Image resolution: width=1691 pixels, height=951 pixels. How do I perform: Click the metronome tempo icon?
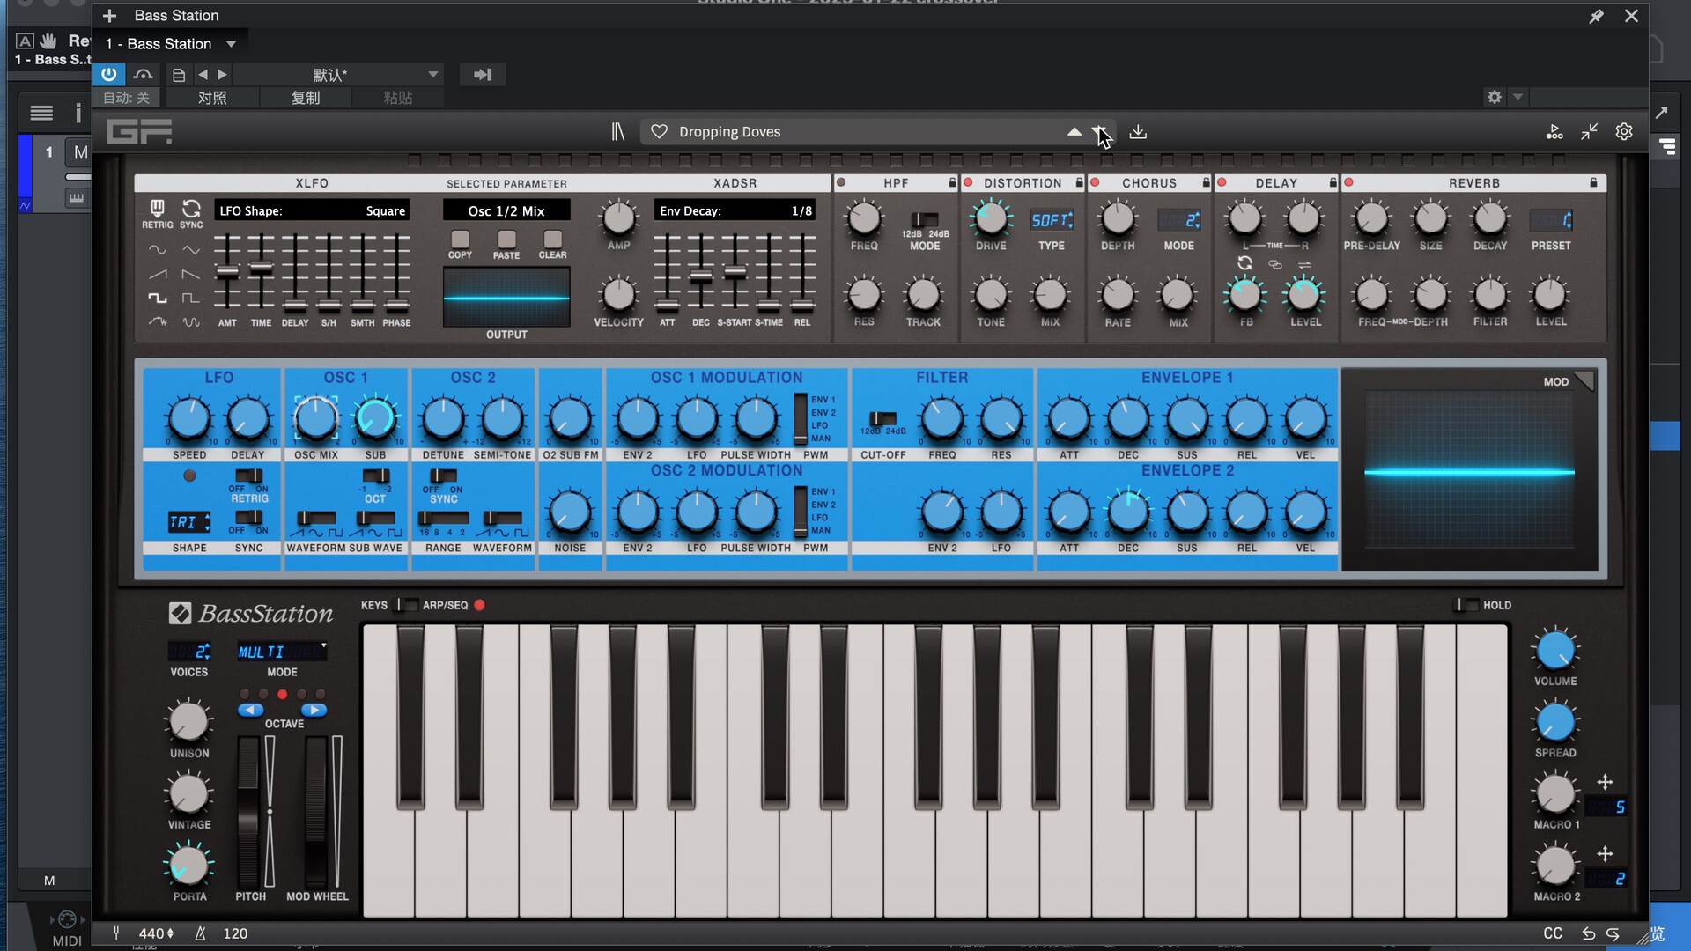pyautogui.click(x=200, y=933)
